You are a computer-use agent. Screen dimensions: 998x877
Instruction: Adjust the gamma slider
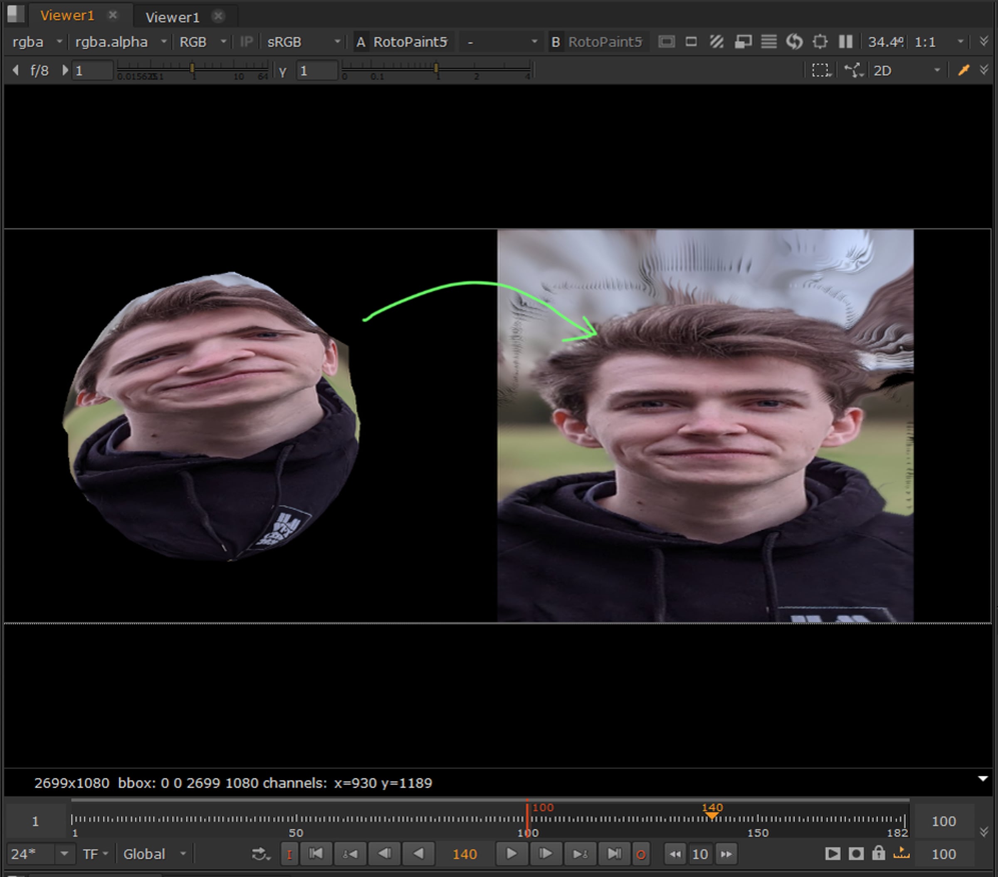click(x=437, y=70)
